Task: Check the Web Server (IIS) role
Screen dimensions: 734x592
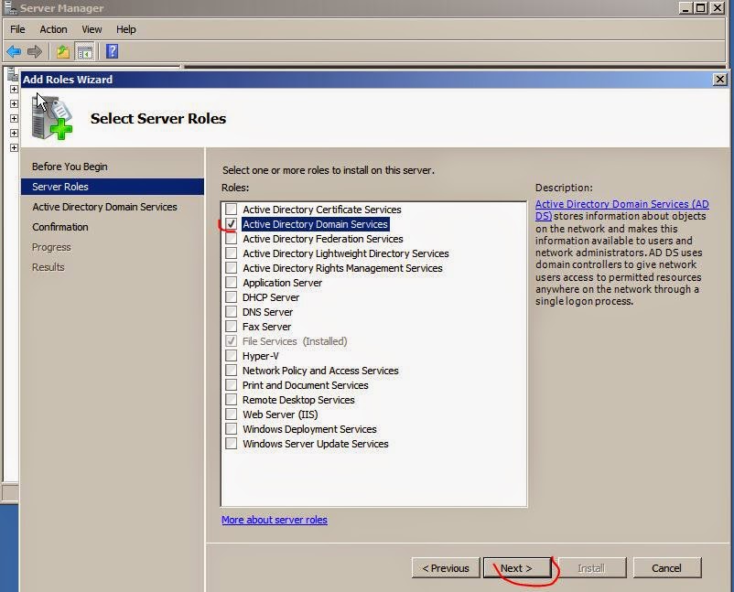Action: [231, 414]
